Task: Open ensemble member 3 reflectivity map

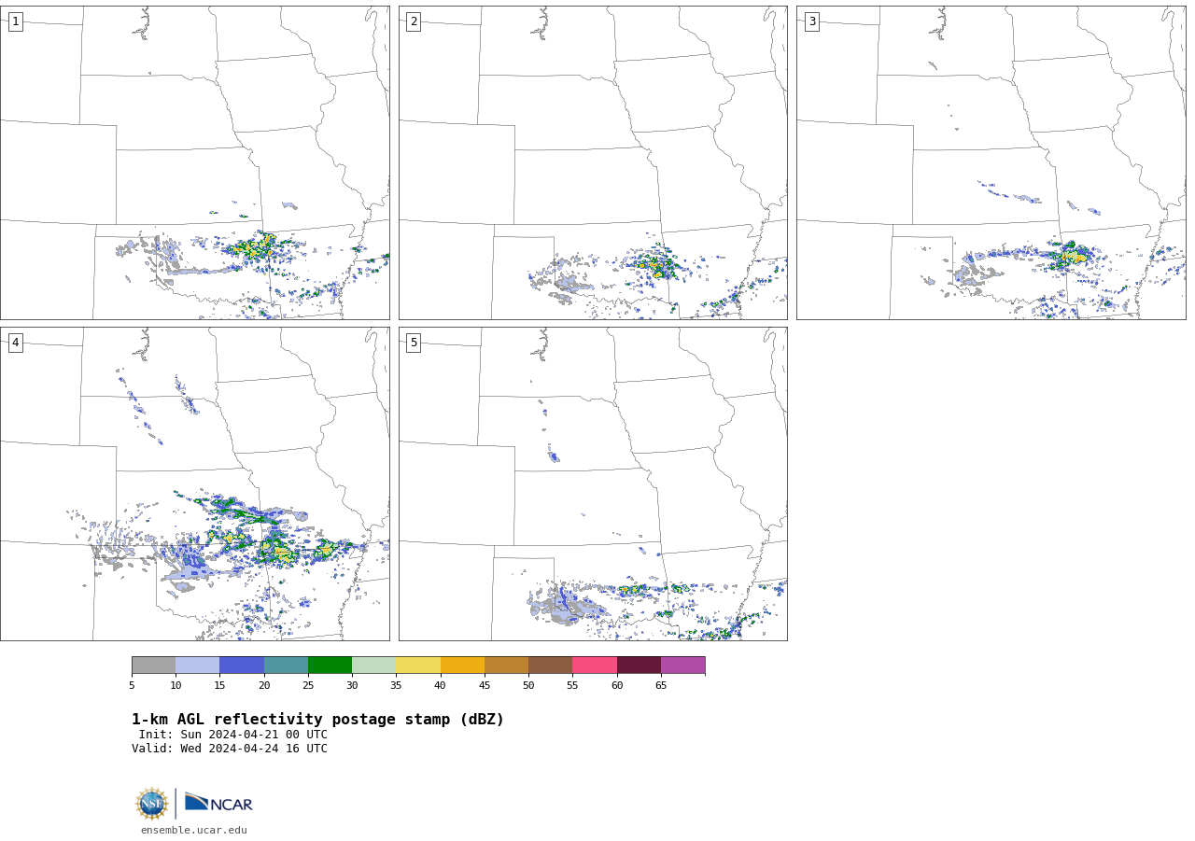Action: point(991,162)
